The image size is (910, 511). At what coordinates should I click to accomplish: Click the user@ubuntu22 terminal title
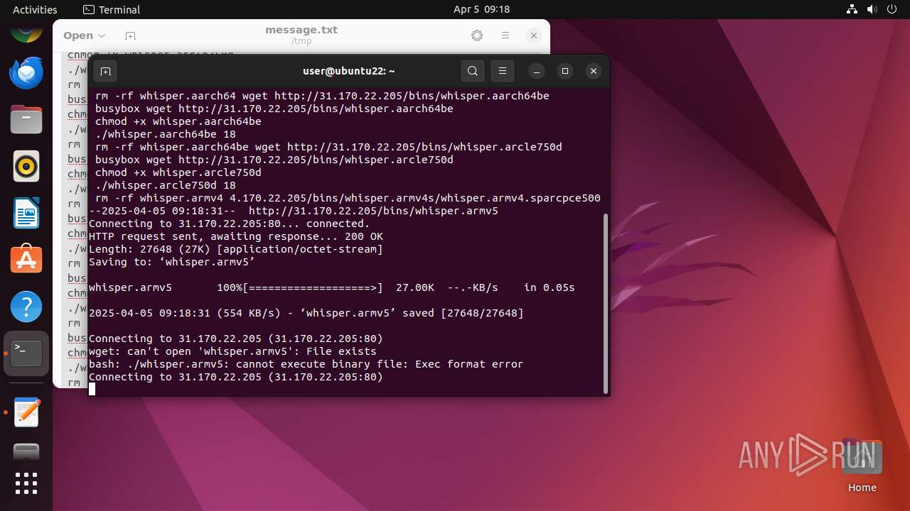point(348,71)
